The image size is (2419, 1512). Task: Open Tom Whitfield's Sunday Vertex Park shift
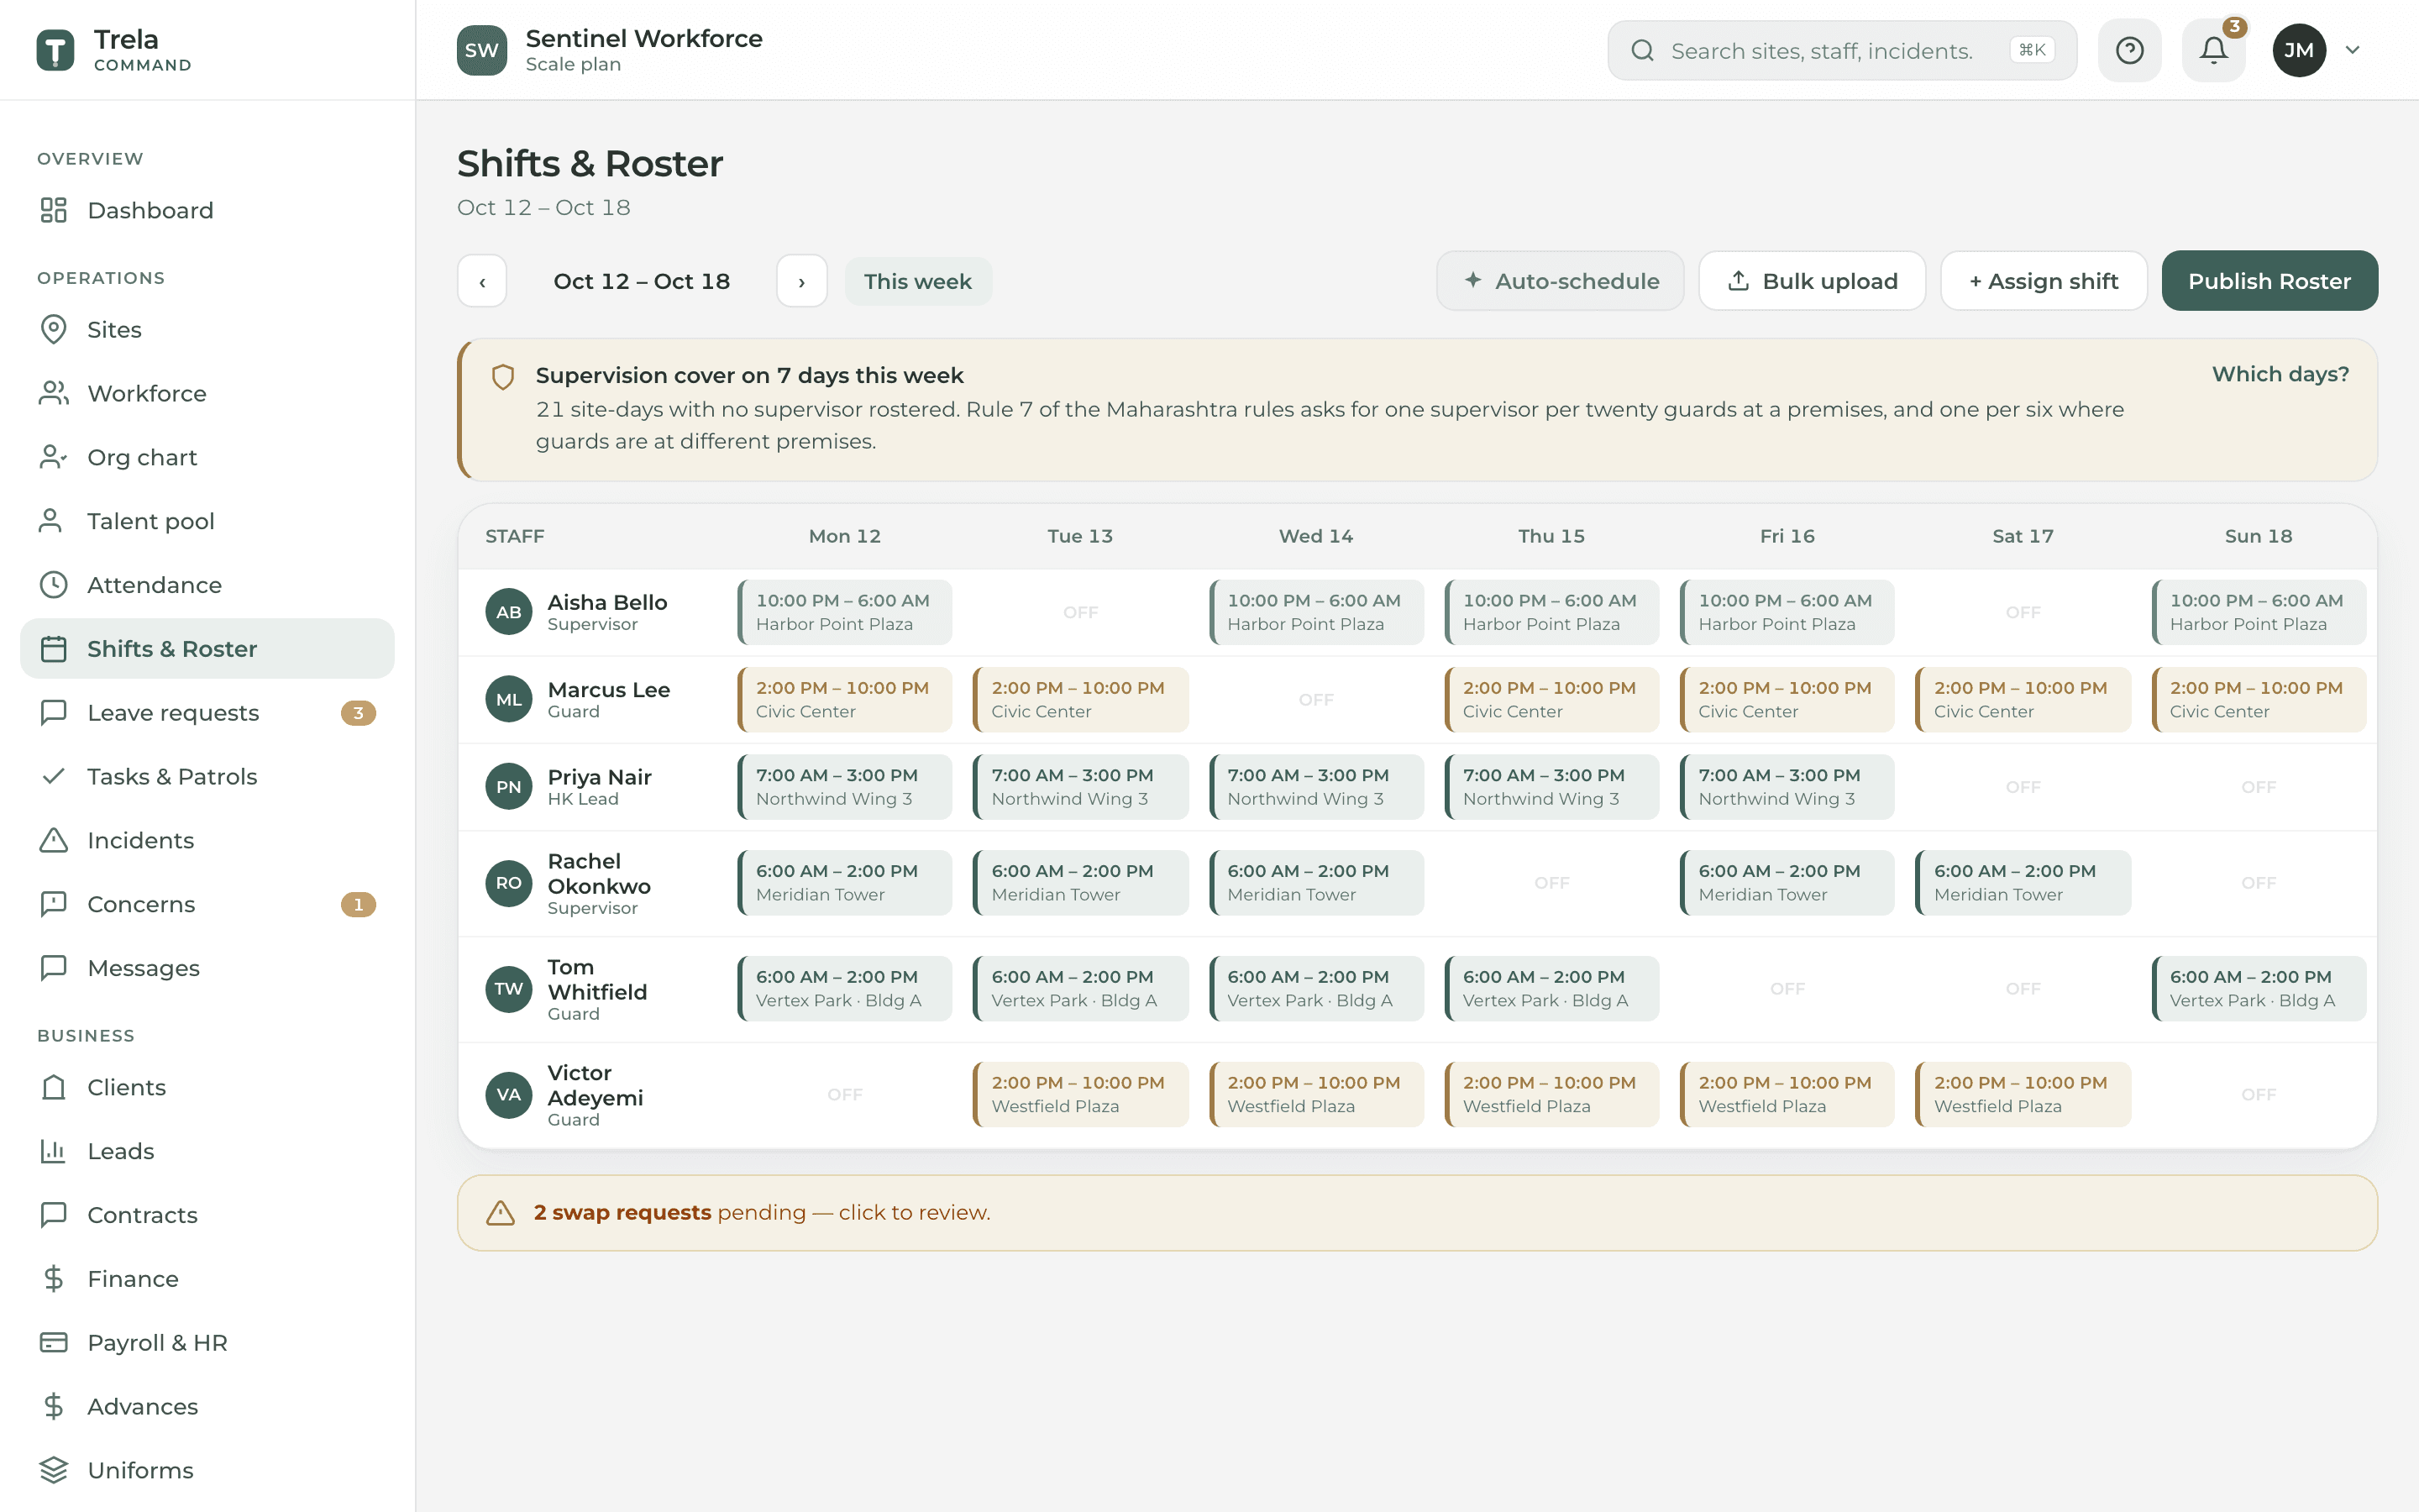[x=2258, y=989]
